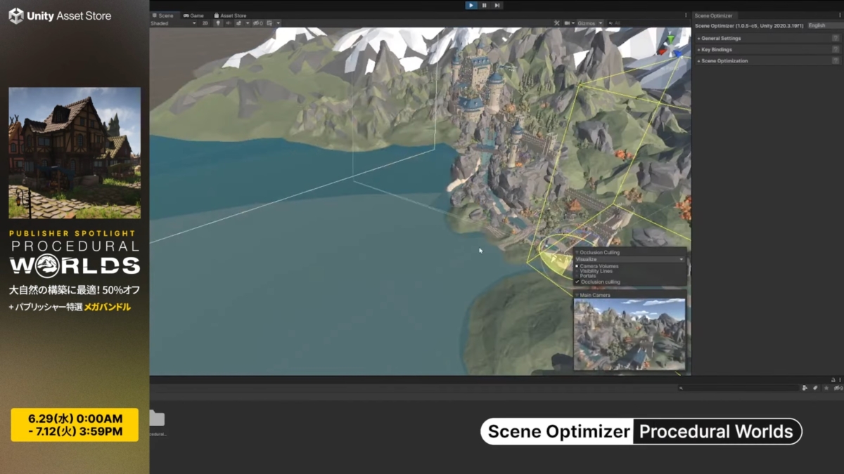Open the English language dropdown
Viewport: 844px width, 474px height.
coord(824,25)
